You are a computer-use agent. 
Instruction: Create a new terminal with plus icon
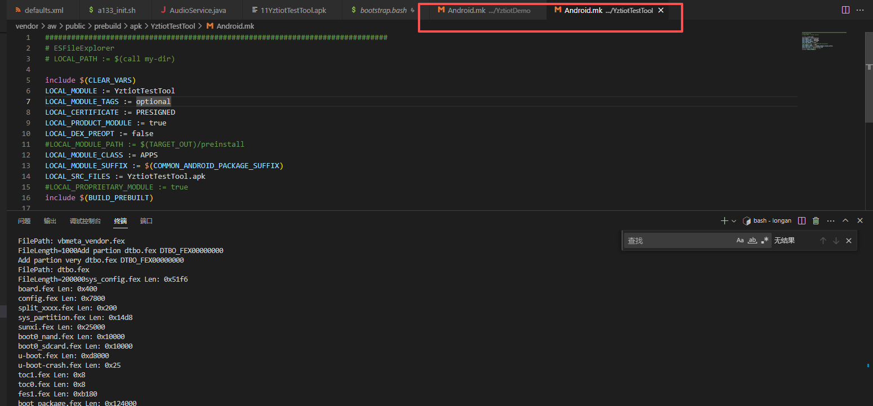[x=724, y=221]
